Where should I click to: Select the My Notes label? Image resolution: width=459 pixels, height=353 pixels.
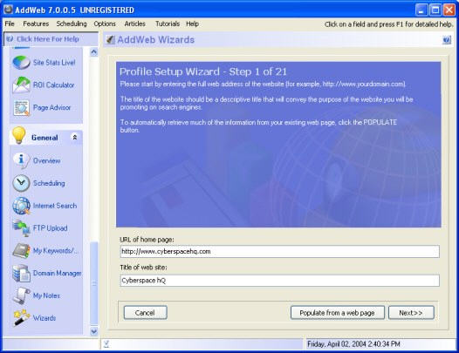46,295
